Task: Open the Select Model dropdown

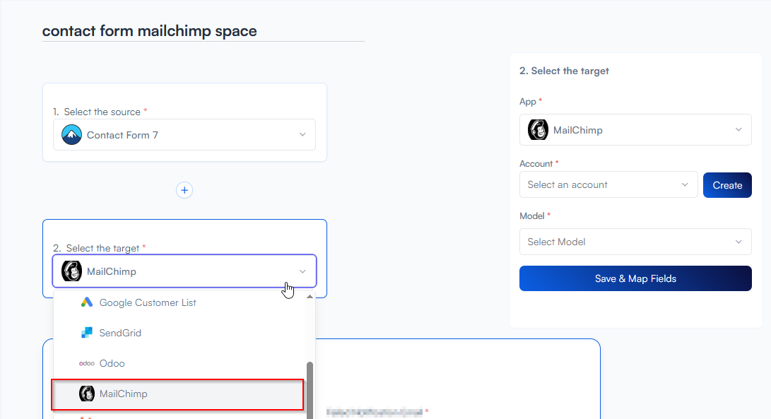Action: pyautogui.click(x=635, y=242)
